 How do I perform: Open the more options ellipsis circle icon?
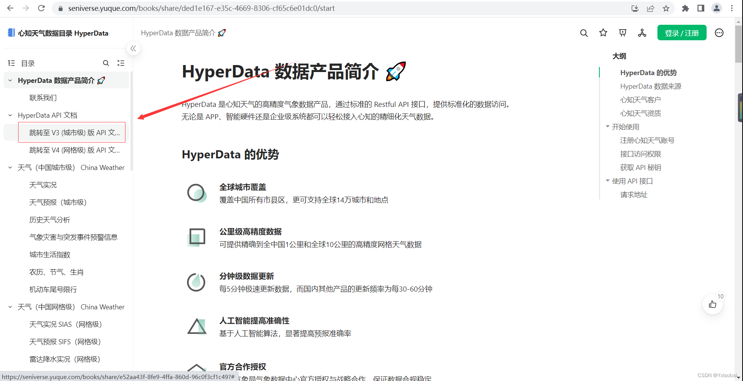click(x=719, y=33)
